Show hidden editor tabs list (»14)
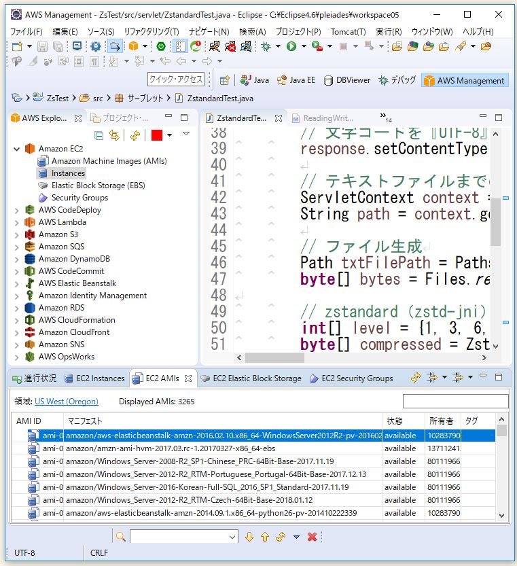This screenshot has height=566, width=517. 386,117
